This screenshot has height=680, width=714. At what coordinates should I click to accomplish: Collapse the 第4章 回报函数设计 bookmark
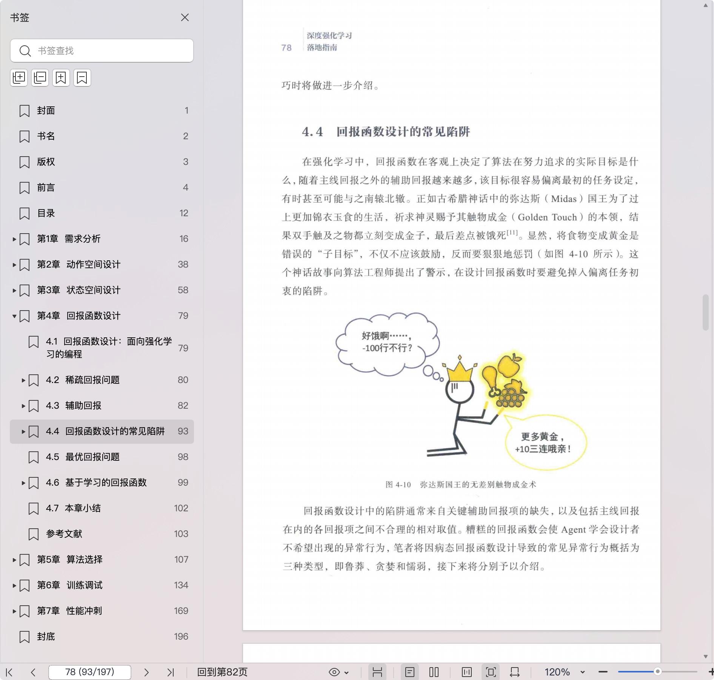pos(14,316)
